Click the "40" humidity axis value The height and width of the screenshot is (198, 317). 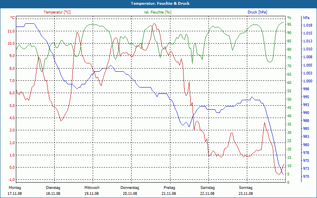pyautogui.click(x=289, y=116)
